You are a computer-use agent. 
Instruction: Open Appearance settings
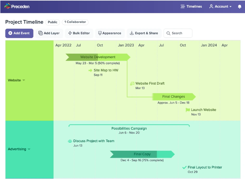[110, 33]
